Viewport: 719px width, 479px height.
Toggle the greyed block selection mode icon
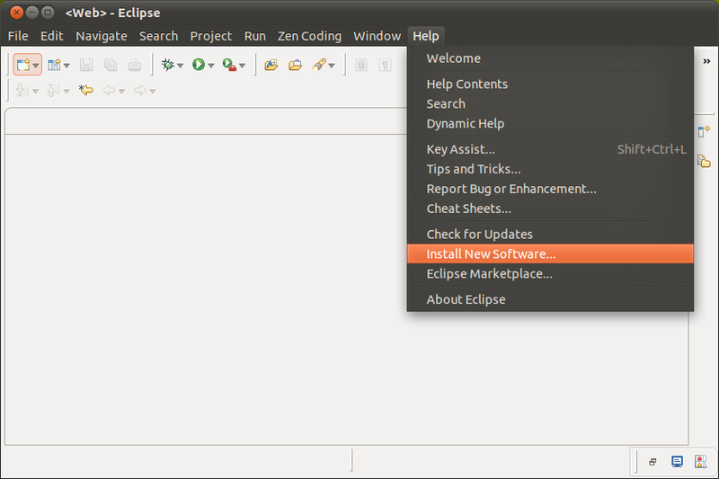[361, 65]
